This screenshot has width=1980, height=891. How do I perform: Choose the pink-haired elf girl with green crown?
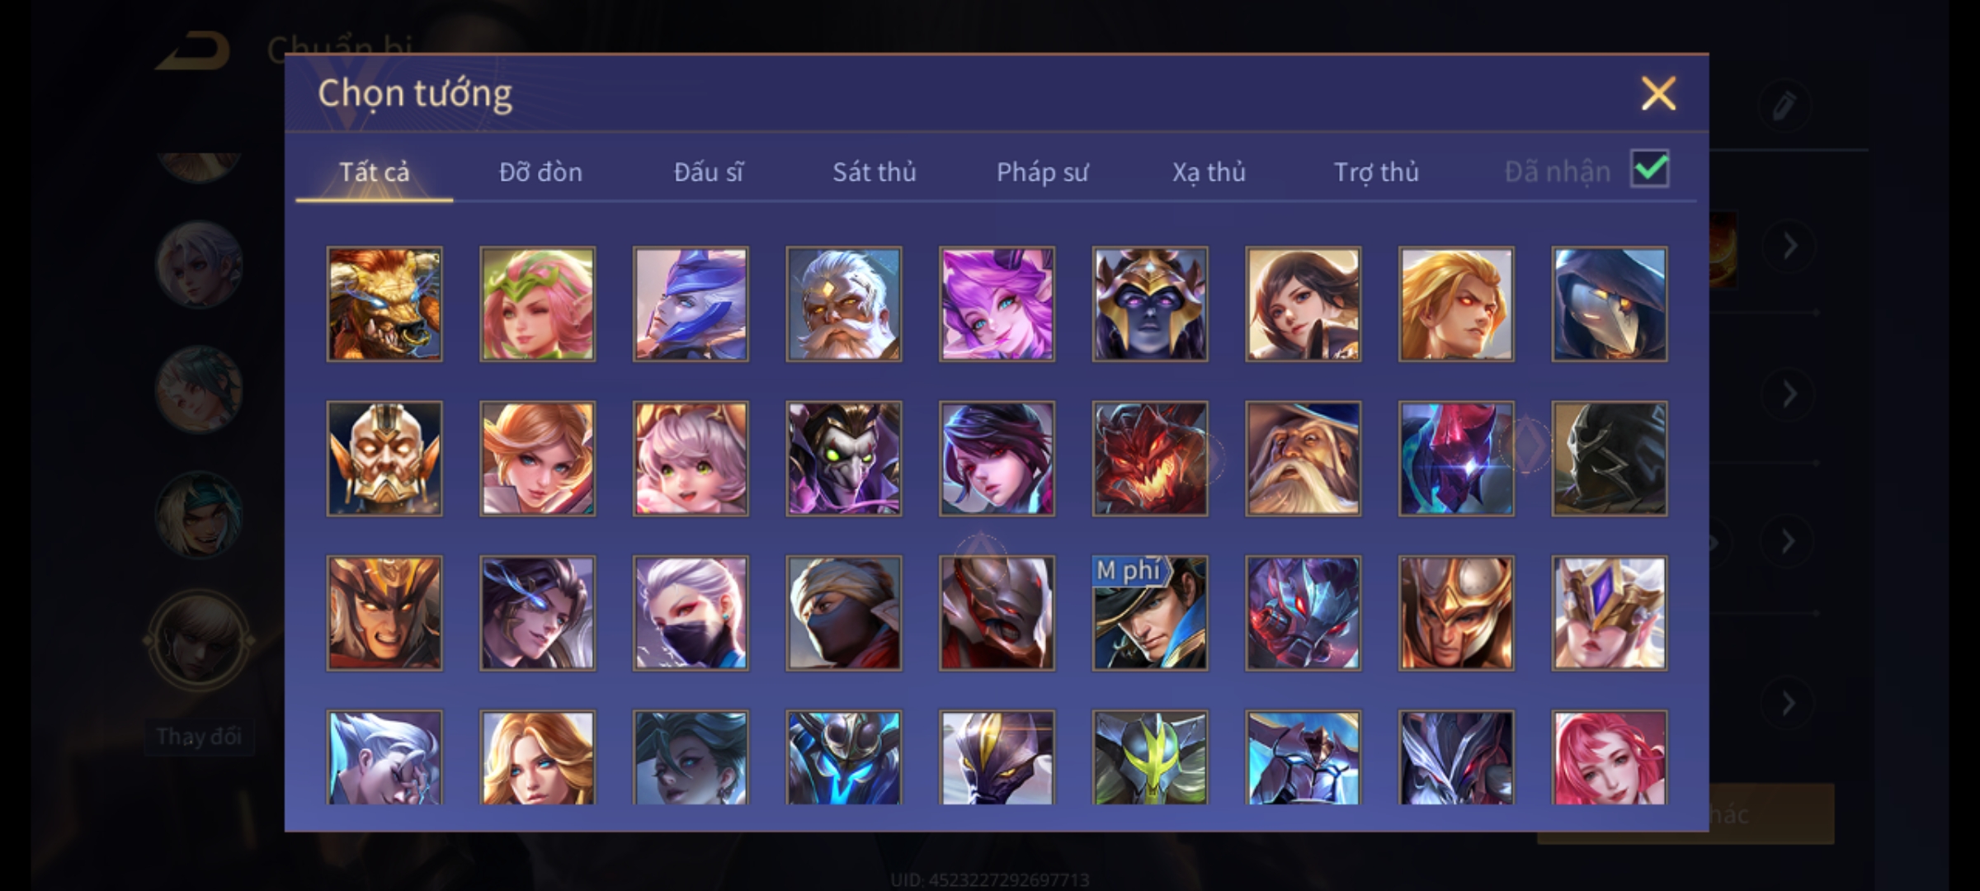pyautogui.click(x=537, y=304)
